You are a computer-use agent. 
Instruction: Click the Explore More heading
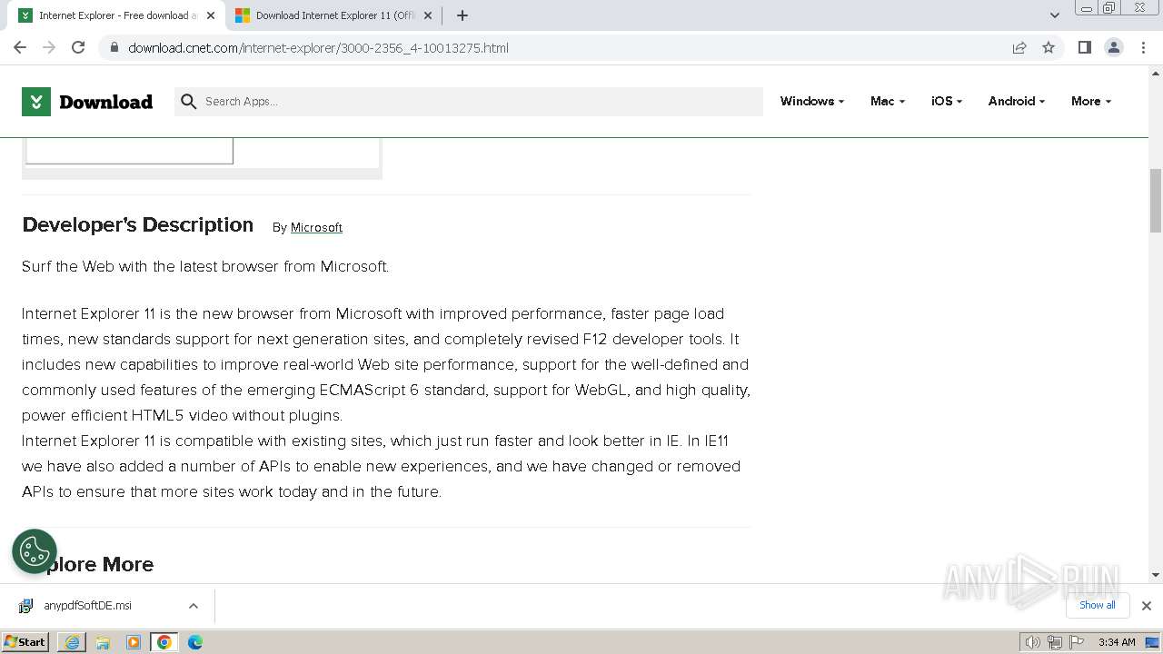click(88, 564)
